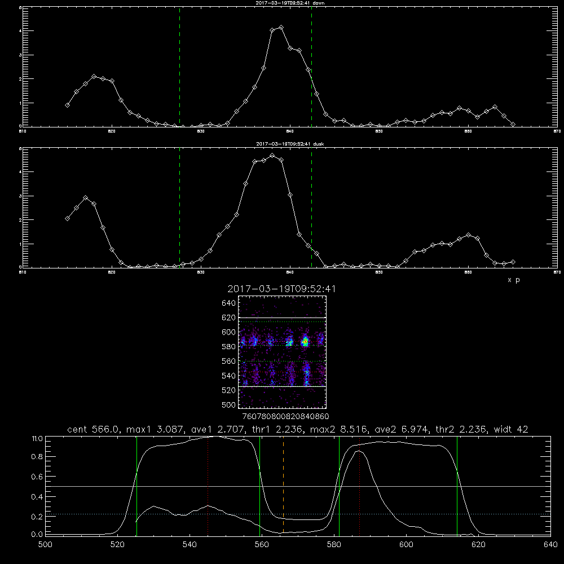Click the green dashed line near 842 in the dawn plot
The height and width of the screenshot is (564, 564).
[311, 67]
